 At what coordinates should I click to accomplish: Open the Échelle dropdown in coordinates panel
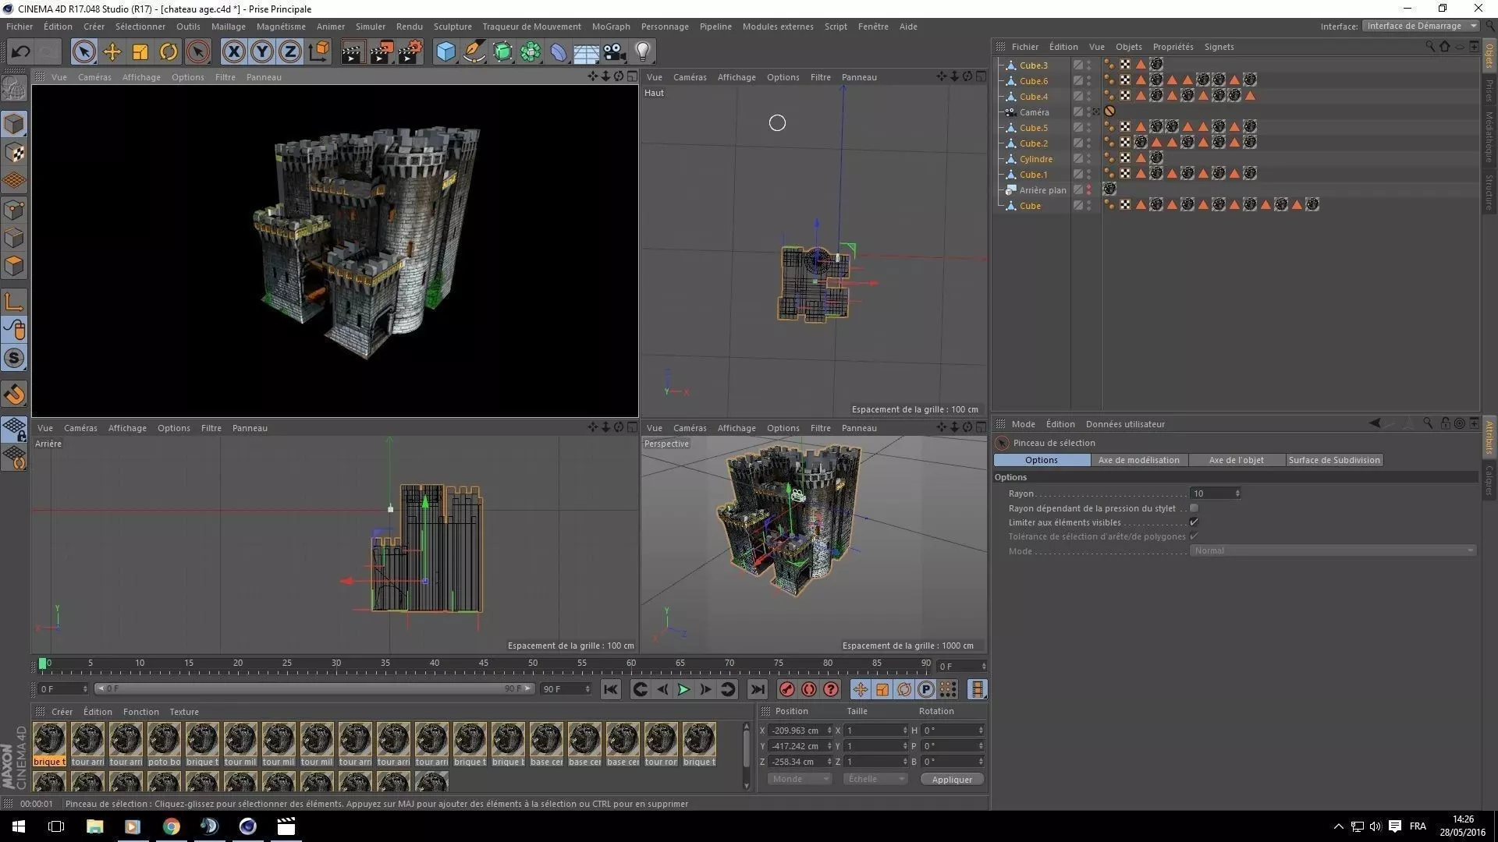[x=875, y=779]
